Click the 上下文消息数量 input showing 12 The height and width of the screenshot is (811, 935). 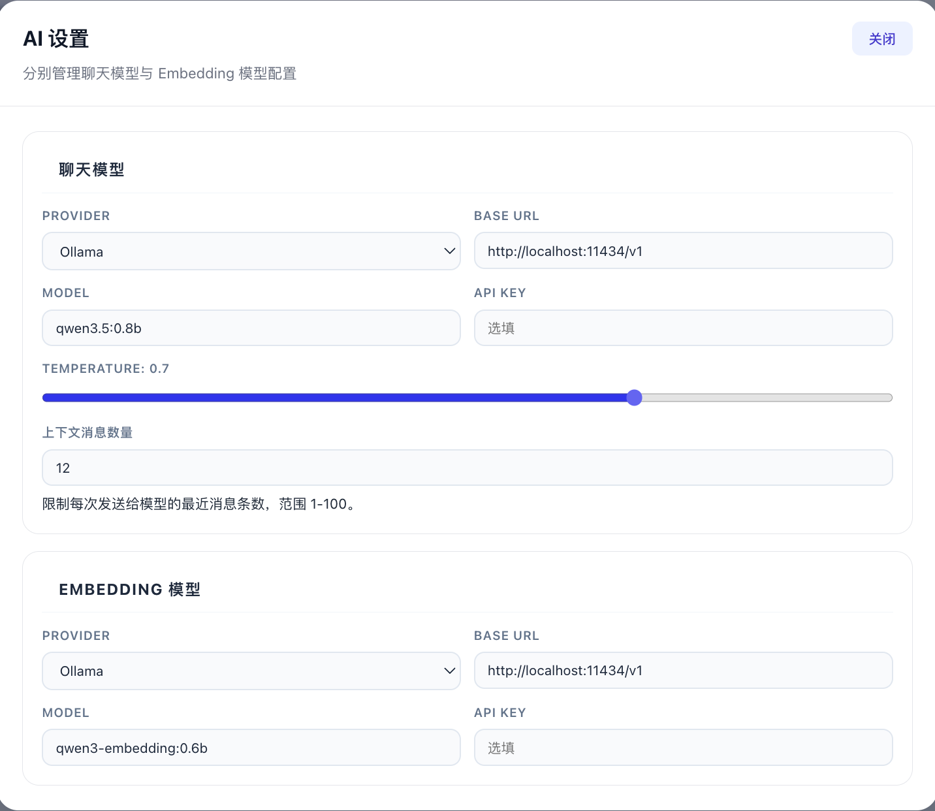(x=467, y=468)
